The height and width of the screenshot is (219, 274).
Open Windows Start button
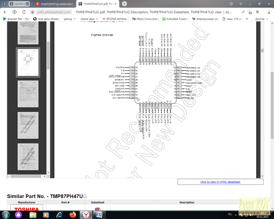pyautogui.click(x=5, y=215)
